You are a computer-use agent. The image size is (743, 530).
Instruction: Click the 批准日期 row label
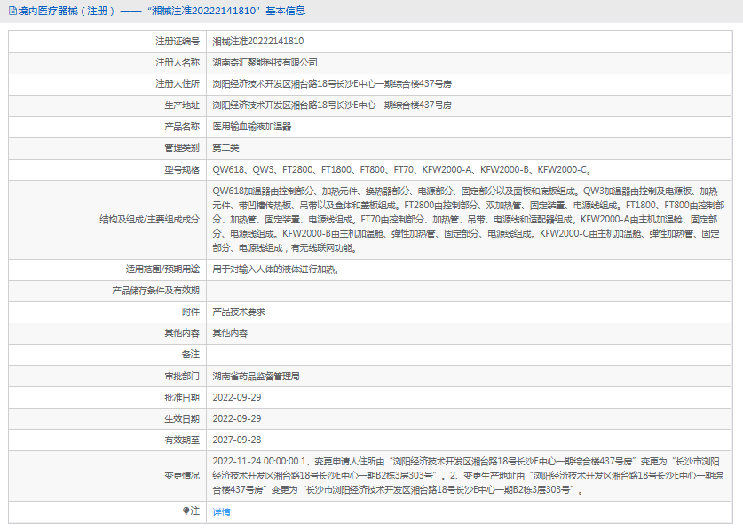tap(182, 397)
